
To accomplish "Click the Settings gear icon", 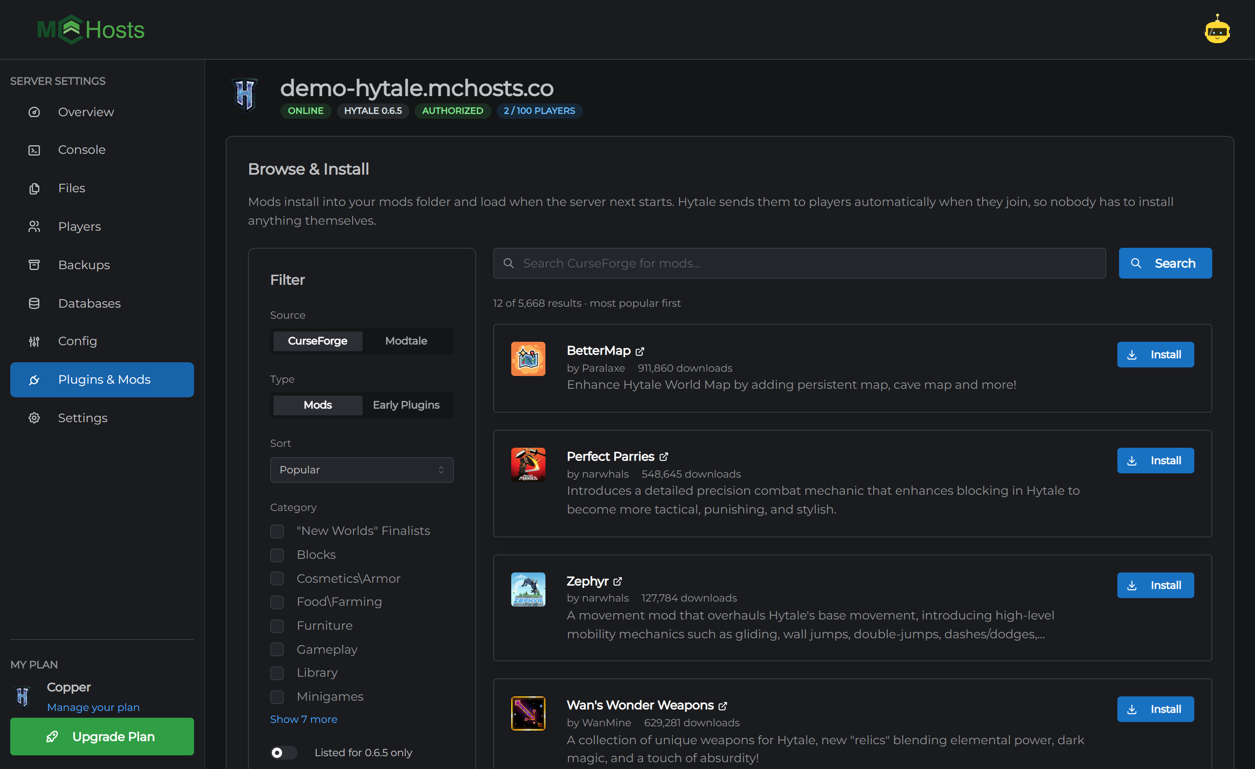I will (x=34, y=418).
